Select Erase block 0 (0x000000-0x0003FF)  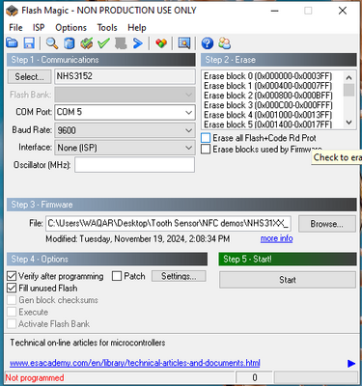[267, 76]
